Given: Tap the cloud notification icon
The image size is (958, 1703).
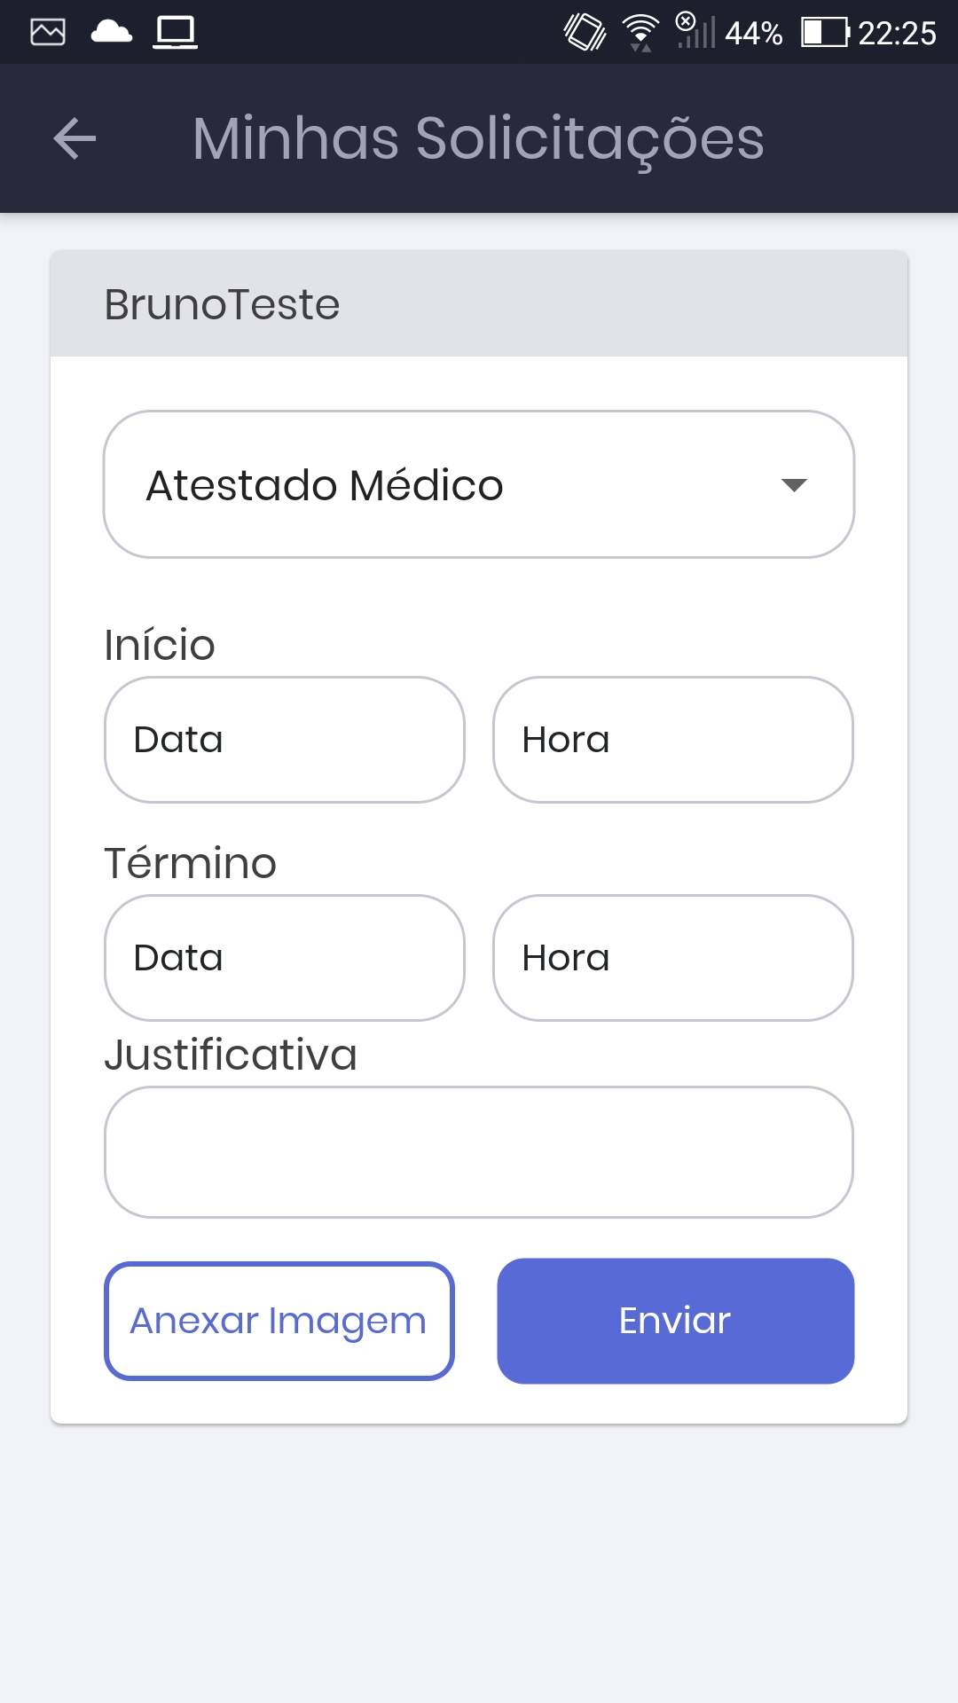Looking at the screenshot, I should [x=112, y=32].
